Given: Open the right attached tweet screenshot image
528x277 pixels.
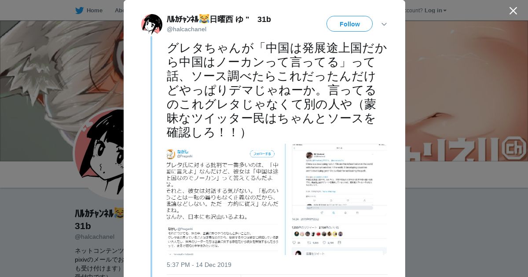Looking at the screenshot, I should coord(337,199).
